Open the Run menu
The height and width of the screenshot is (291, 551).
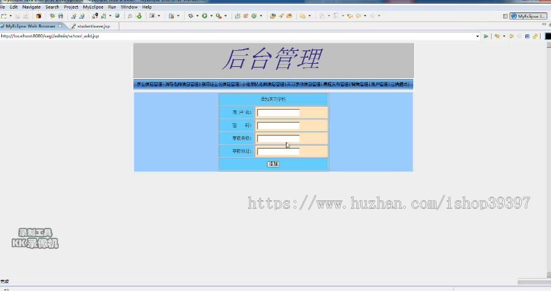(112, 7)
